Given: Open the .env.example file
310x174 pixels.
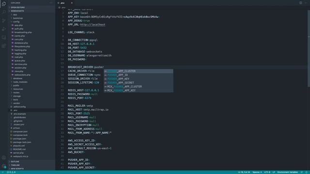Looking at the screenshot, I should 31,114.
